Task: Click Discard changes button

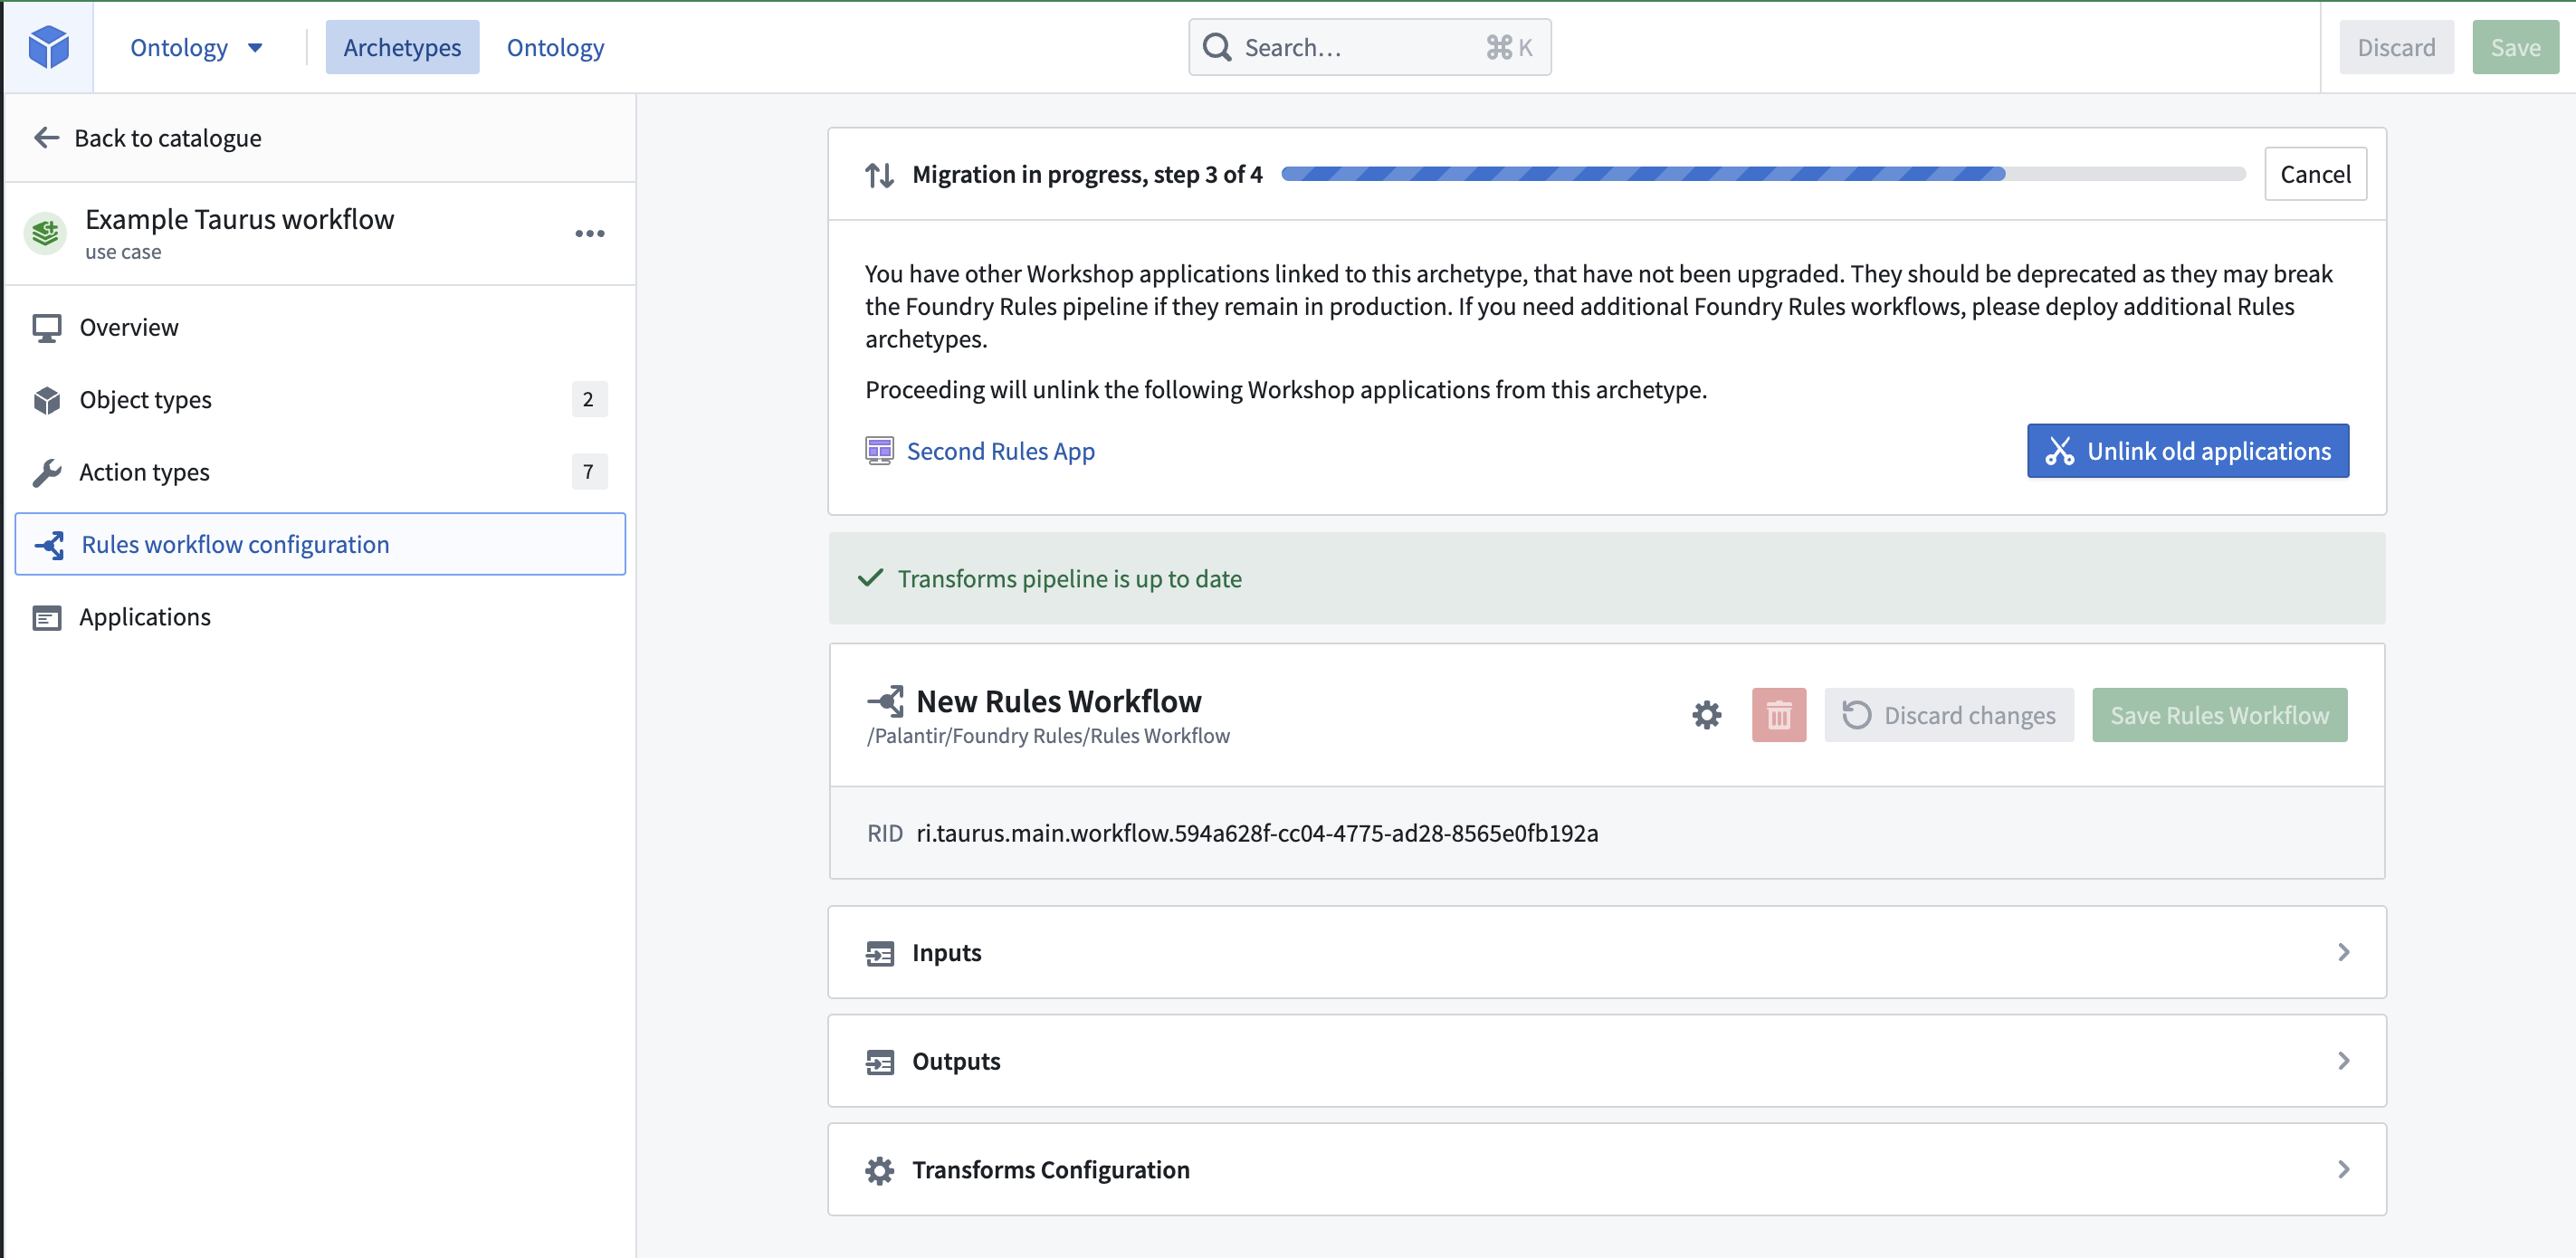Action: click(x=1948, y=714)
